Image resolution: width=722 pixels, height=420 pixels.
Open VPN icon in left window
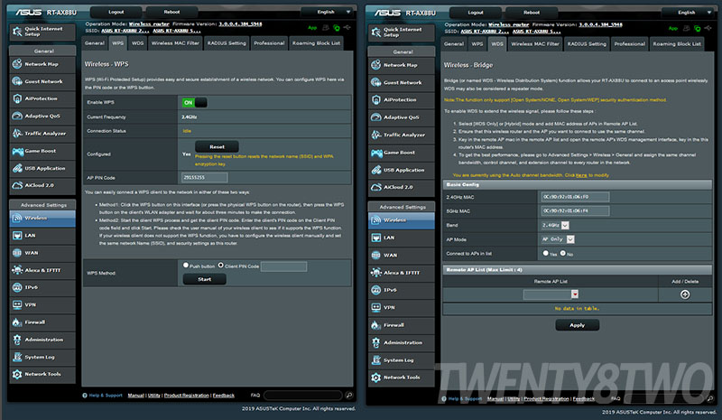[x=17, y=304]
